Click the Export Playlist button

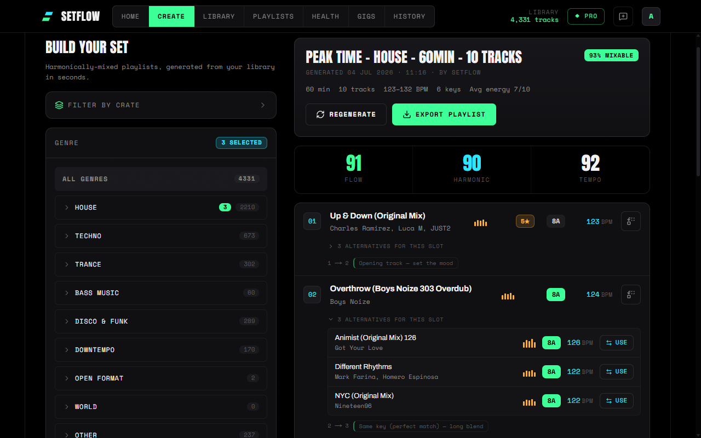coord(444,114)
